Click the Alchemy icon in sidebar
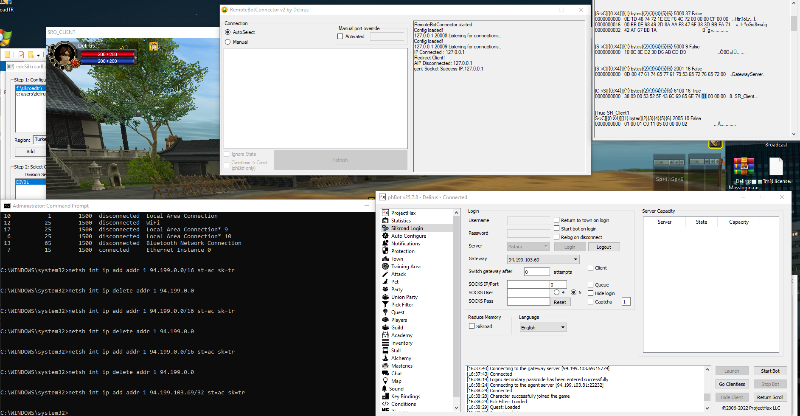The image size is (800, 416). pyautogui.click(x=385, y=358)
